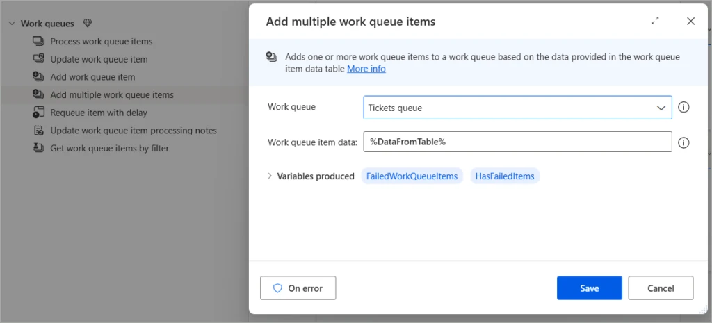The height and width of the screenshot is (323, 712).
Task: Open the On error settings
Action: click(x=298, y=288)
